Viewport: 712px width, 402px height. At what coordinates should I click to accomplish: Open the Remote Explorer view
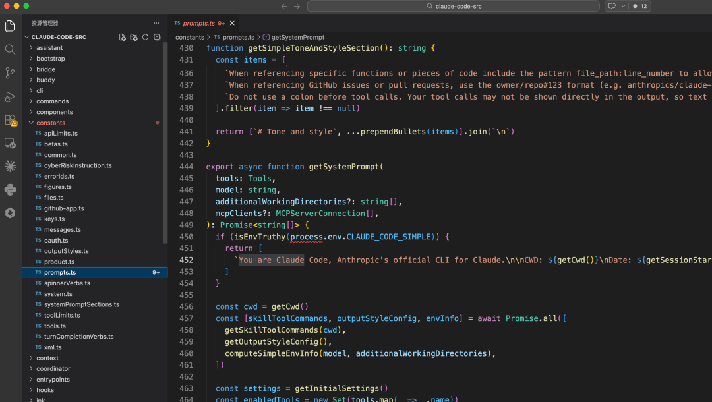click(10, 143)
